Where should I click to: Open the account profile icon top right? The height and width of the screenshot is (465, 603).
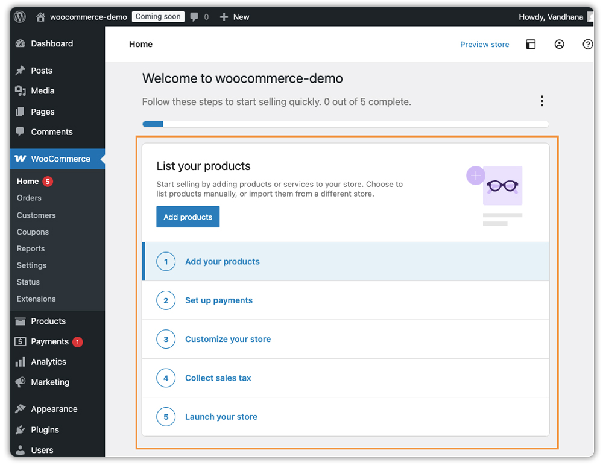coord(559,44)
